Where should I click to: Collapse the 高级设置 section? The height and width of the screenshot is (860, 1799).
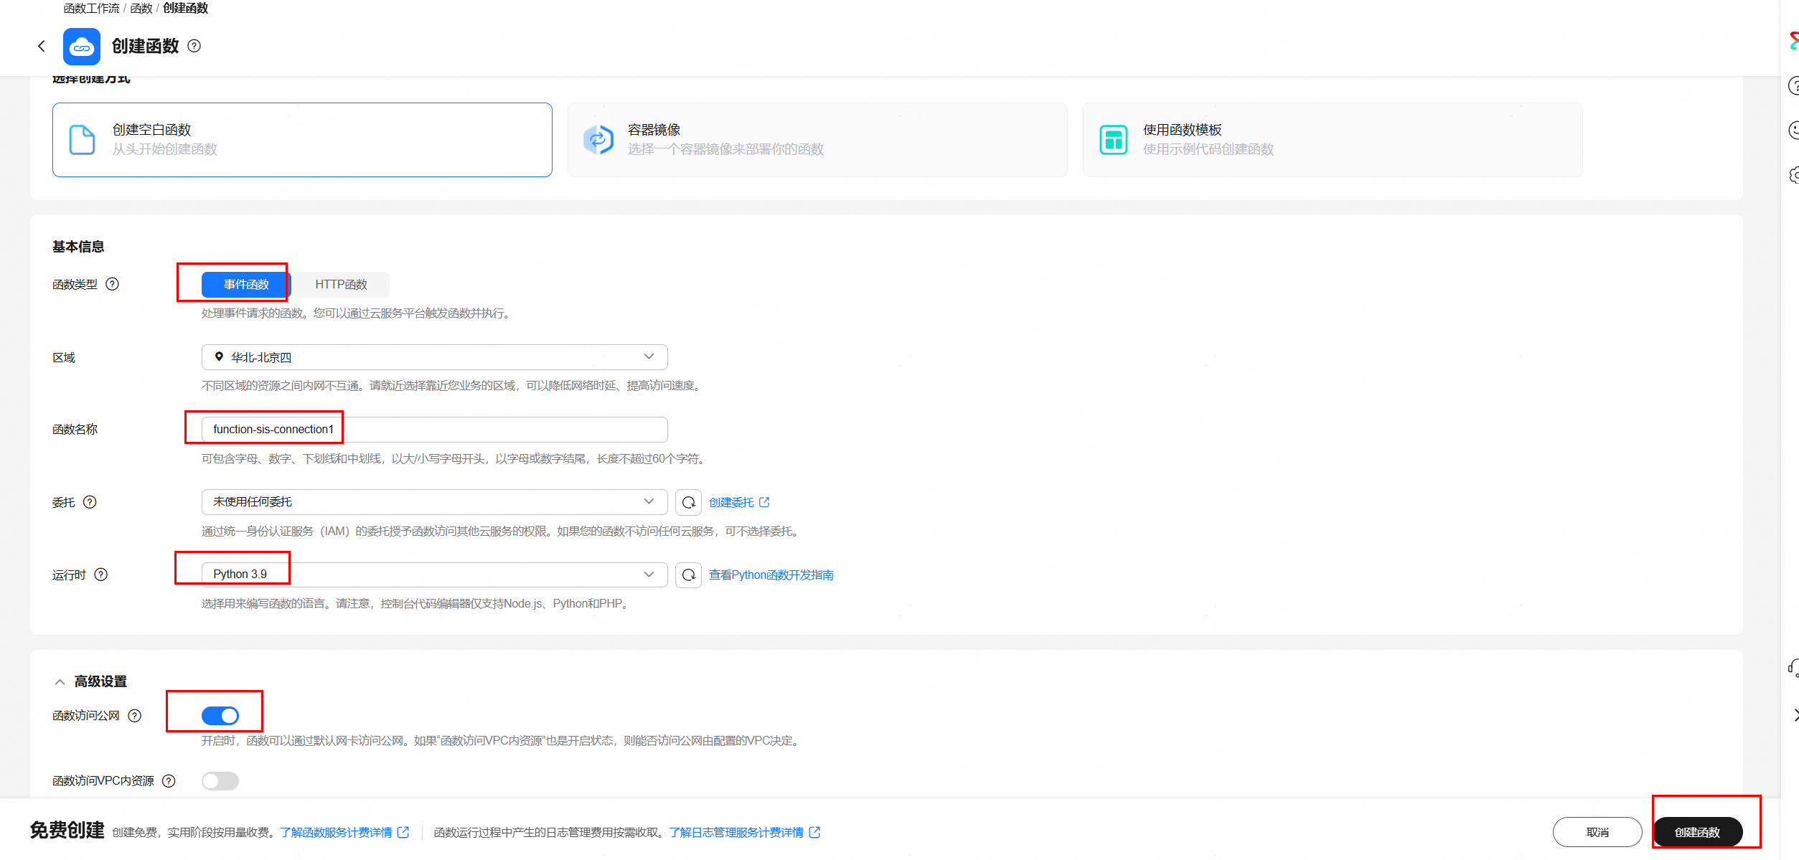[60, 682]
